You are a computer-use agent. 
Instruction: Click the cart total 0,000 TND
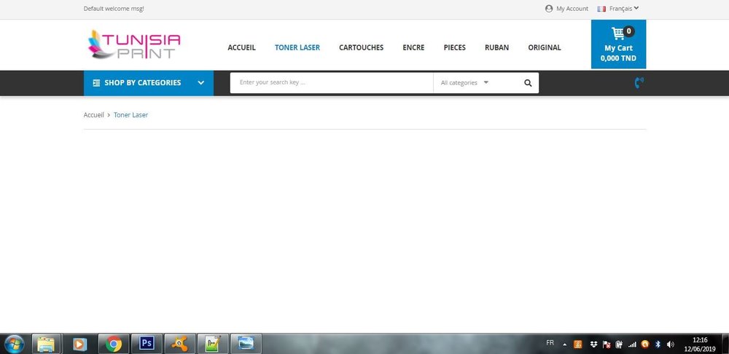618,58
